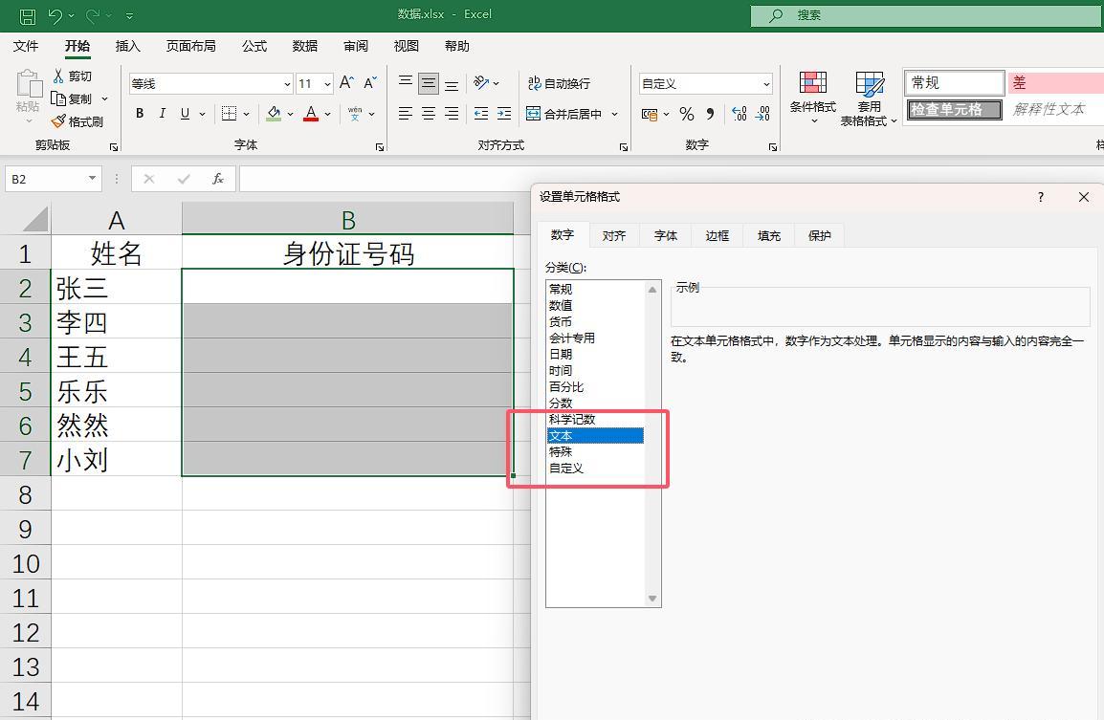Toggle Wrap Text (自动换行)
Viewport: 1104px width, 720px height.
pyautogui.click(x=559, y=83)
